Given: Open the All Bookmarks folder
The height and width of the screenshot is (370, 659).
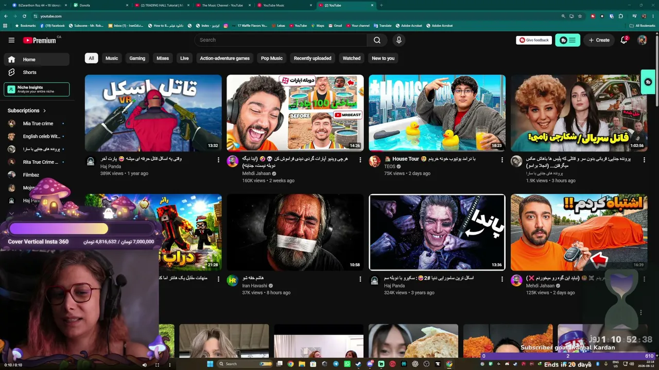Looking at the screenshot, I should pos(642,25).
